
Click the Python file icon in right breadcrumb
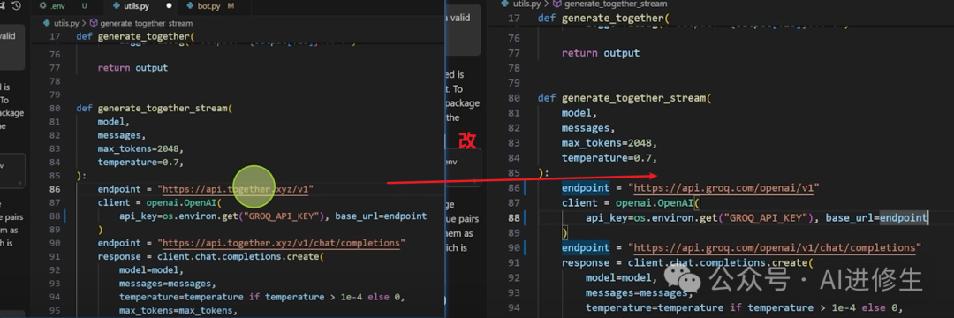point(505,4)
